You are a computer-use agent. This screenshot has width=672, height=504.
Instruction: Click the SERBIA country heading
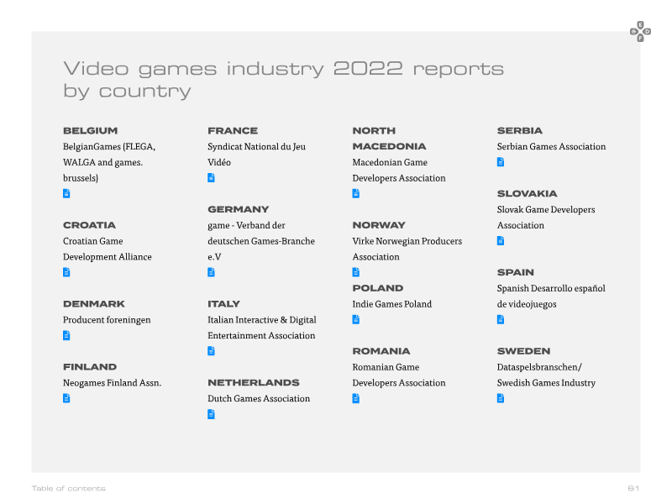tap(520, 131)
